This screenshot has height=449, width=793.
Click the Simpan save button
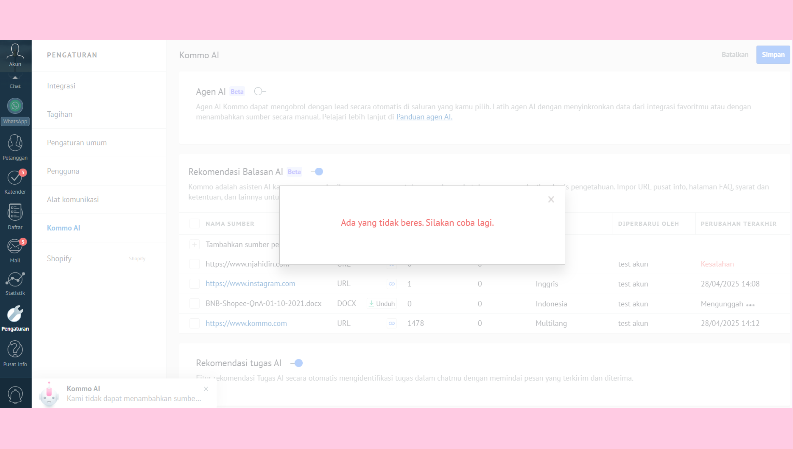point(773,55)
